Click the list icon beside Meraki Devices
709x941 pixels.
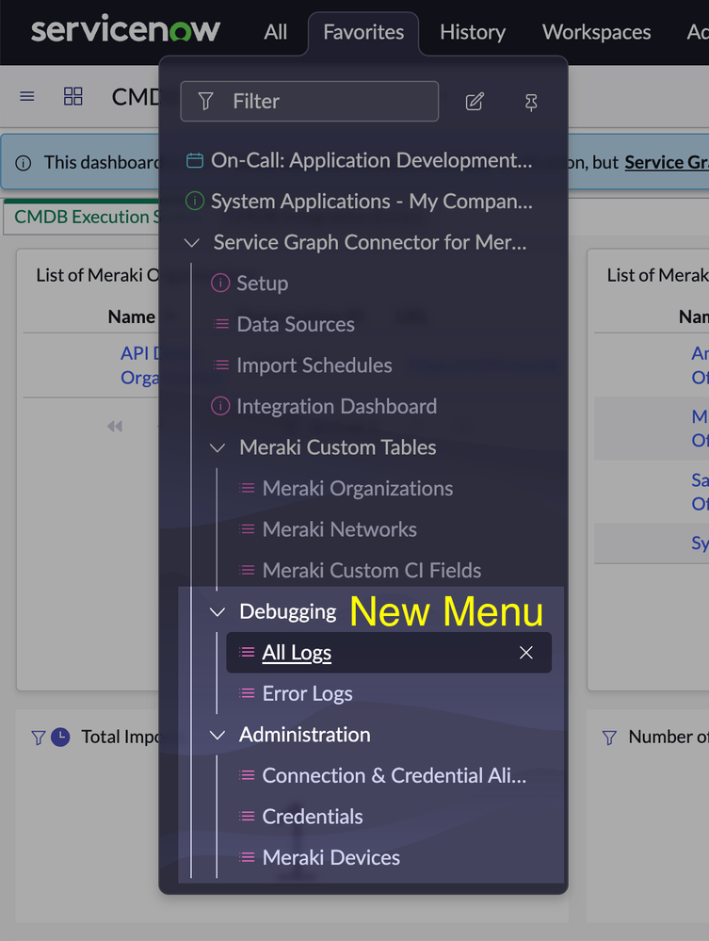pos(247,857)
